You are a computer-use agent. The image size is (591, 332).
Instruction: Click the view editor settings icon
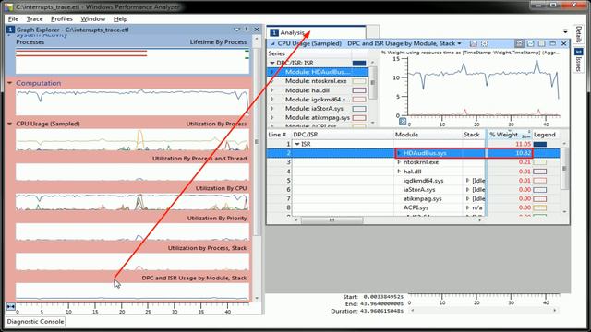(484, 43)
